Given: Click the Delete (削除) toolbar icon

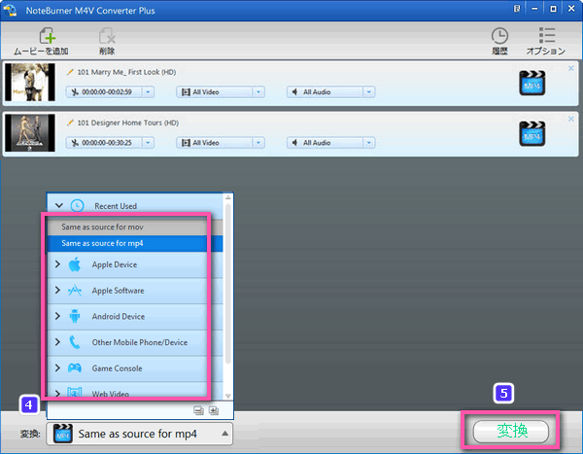Looking at the screenshot, I should point(107,36).
